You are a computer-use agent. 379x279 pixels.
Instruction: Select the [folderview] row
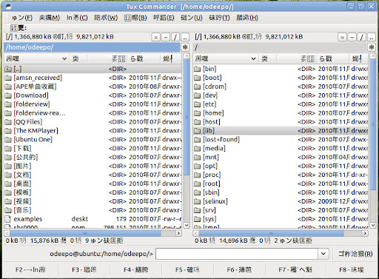click(x=93, y=104)
